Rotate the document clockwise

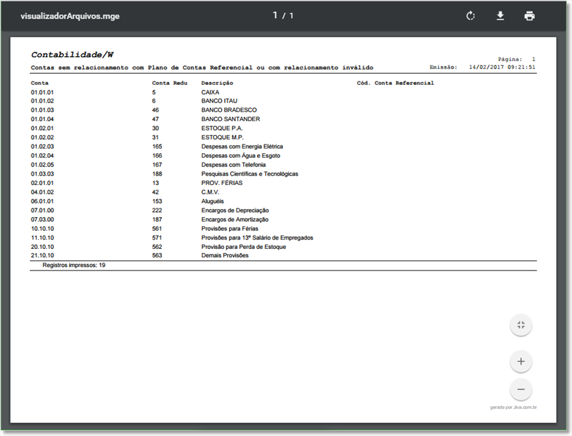[471, 16]
